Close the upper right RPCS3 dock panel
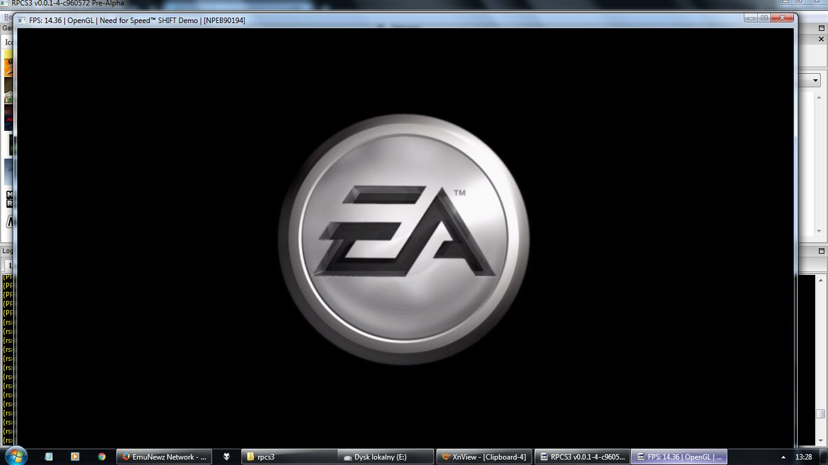Image resolution: width=828 pixels, height=465 pixels. coord(822,39)
